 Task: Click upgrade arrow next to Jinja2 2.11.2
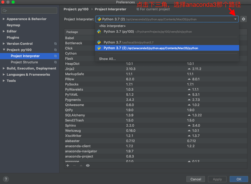point(189,69)
